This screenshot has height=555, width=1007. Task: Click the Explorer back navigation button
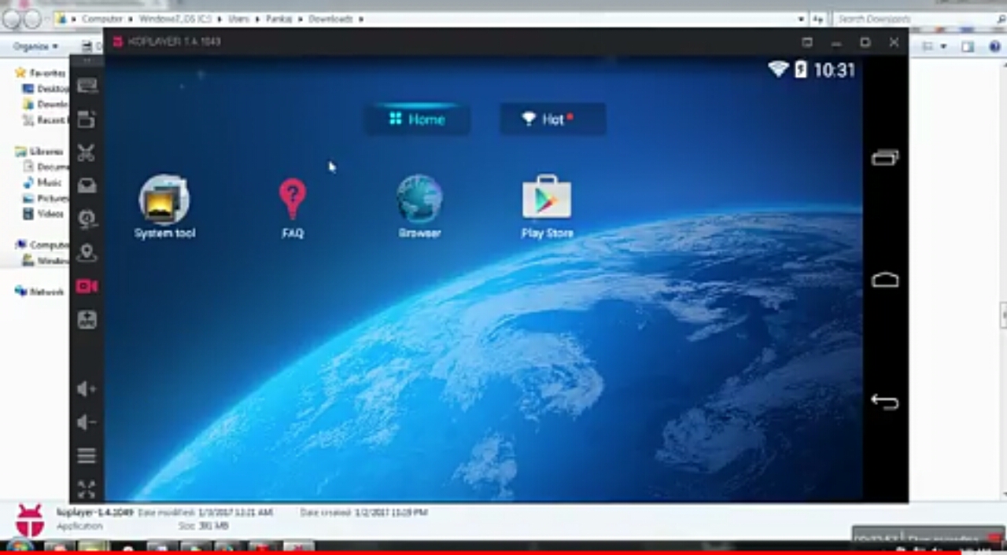point(12,19)
